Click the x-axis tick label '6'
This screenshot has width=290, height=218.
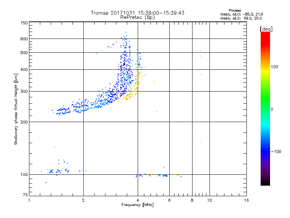point(169,200)
